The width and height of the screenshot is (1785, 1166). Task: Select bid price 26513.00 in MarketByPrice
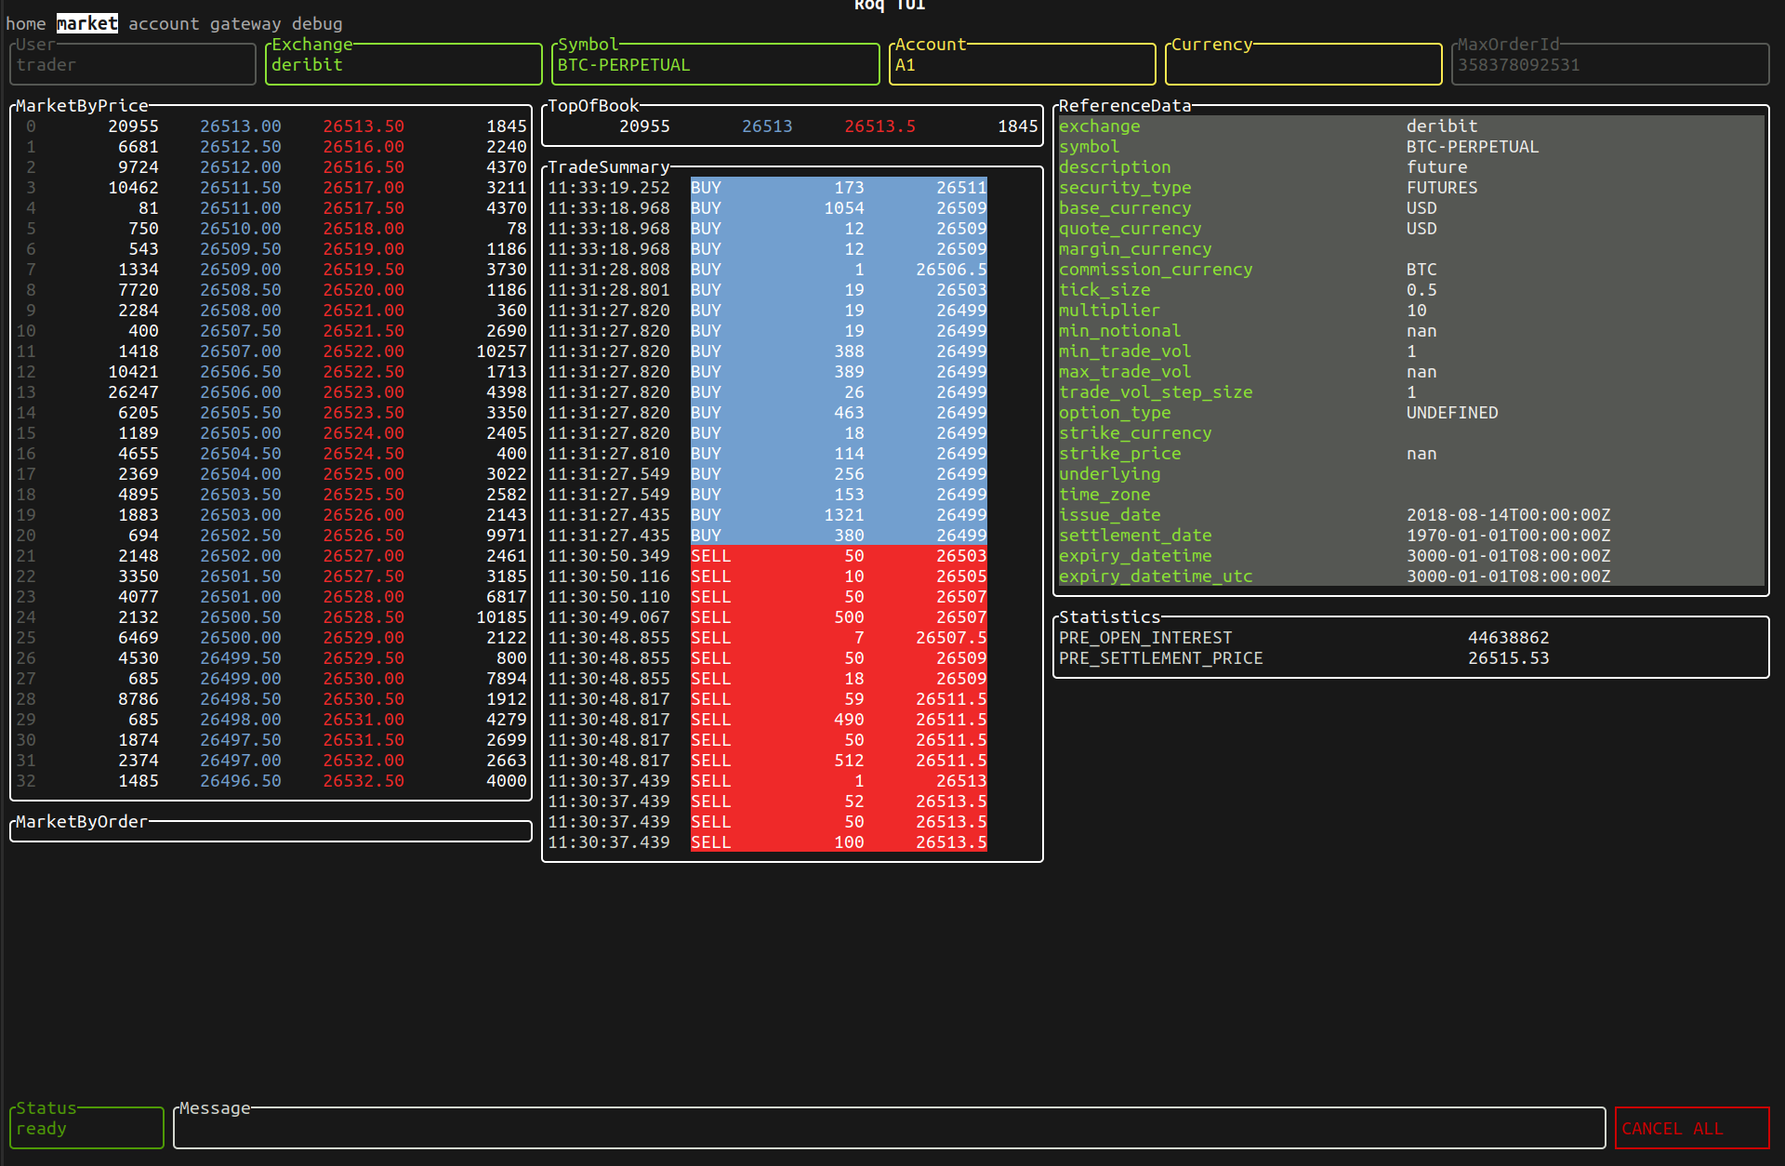click(x=241, y=126)
